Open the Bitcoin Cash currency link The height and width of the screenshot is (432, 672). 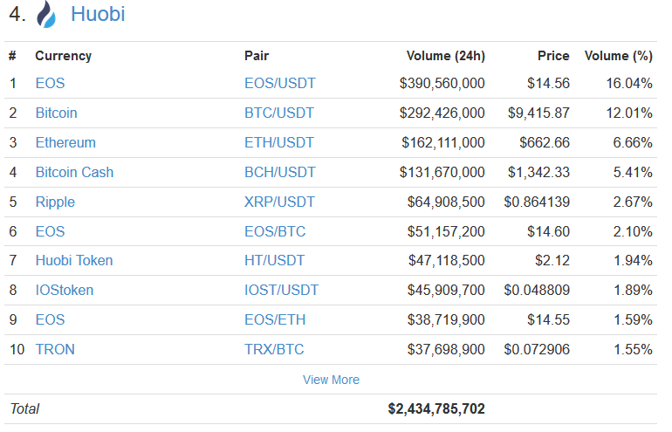tap(74, 172)
